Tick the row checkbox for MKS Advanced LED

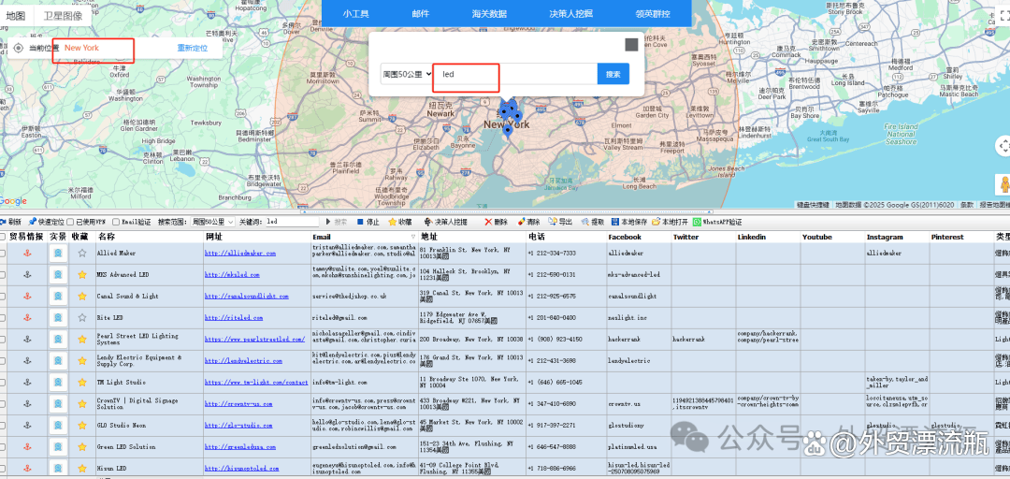3,275
